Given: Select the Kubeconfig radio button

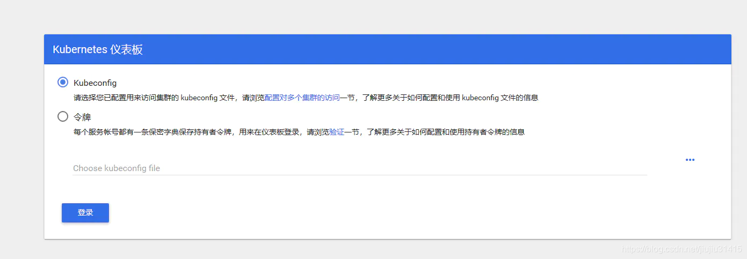Looking at the screenshot, I should click(x=63, y=83).
